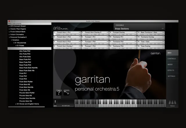The height and width of the screenshot is (128, 186).
Task: Click load arrows on Trumpet 1 Plr2 slot
Action: (x=108, y=42)
